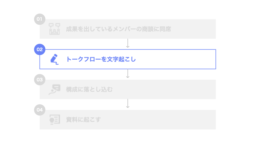Click the blue pencil writing icon

click(x=54, y=59)
